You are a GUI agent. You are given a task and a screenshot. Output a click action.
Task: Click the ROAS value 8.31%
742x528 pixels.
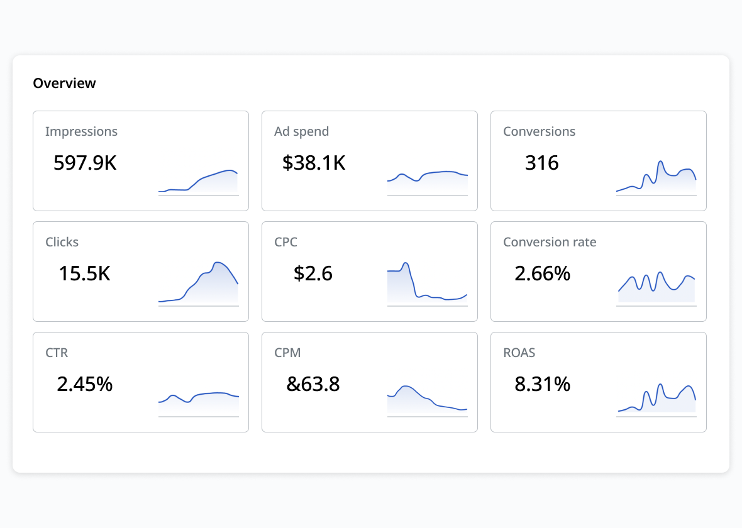pos(542,383)
